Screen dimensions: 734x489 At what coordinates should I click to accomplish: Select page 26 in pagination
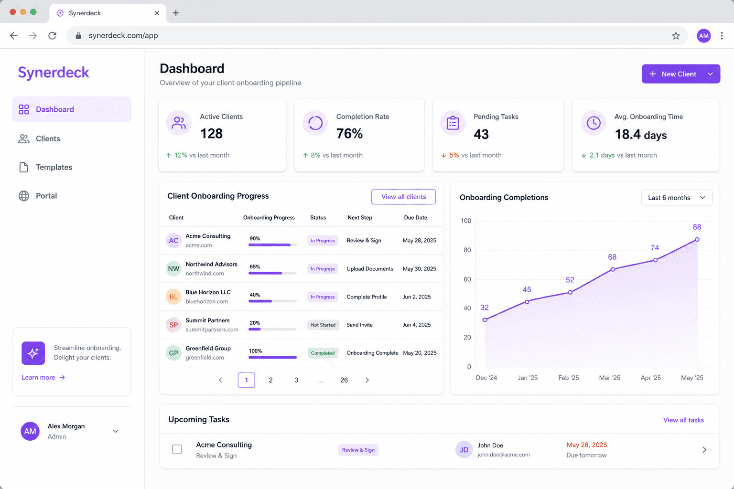coord(344,380)
